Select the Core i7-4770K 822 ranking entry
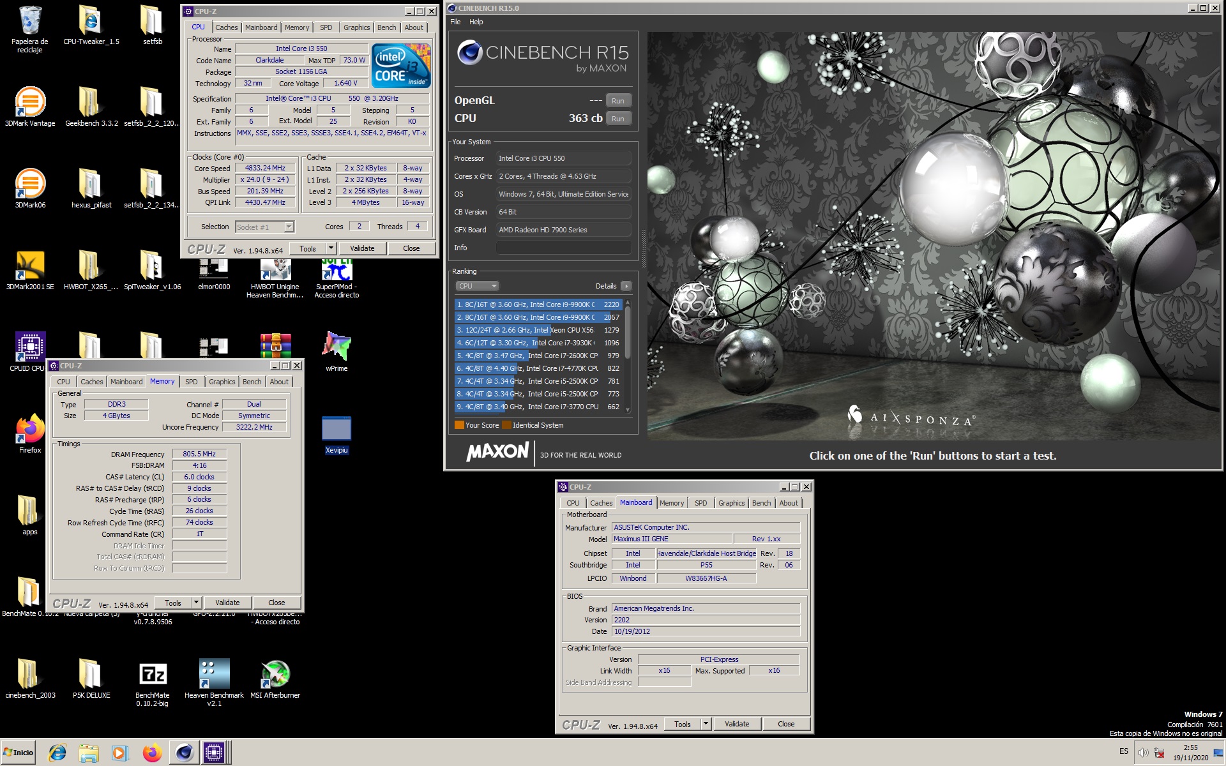Screen dimensions: 1226x766 tap(538, 368)
